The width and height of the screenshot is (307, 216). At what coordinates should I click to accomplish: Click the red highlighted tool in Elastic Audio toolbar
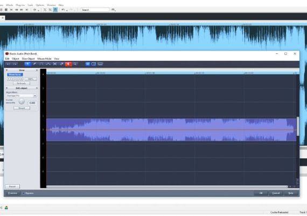(68, 64)
